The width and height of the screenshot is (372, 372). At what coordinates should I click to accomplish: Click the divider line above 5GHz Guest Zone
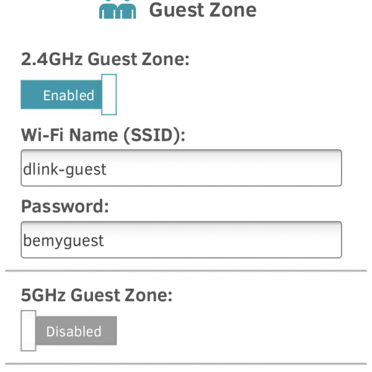[x=186, y=271]
